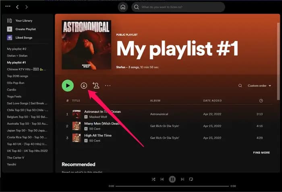Open Chile Top 50 playlist
This screenshot has width=282, height=192.
pos(27,110)
